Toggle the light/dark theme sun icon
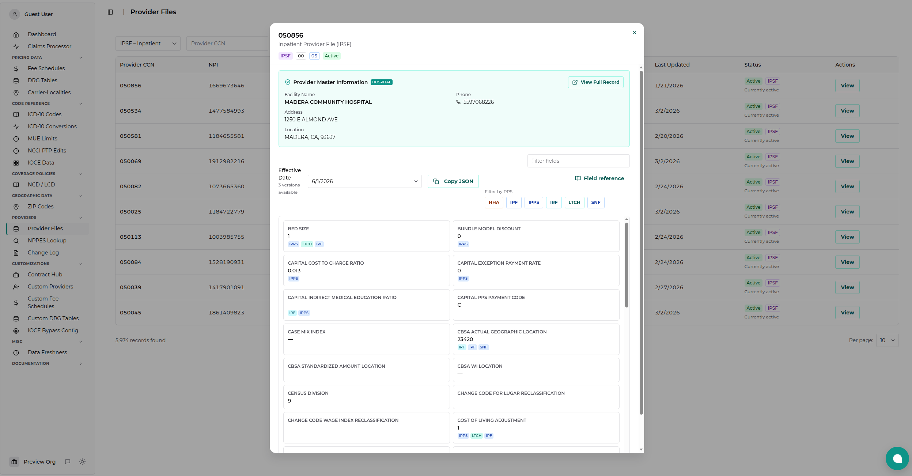This screenshot has height=476, width=912. [x=82, y=462]
